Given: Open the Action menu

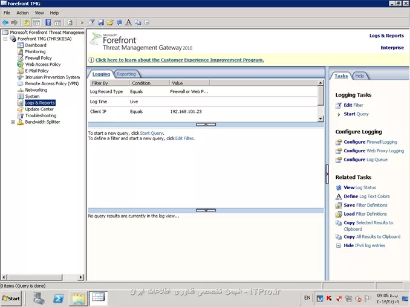Looking at the screenshot, I should [x=22, y=13].
